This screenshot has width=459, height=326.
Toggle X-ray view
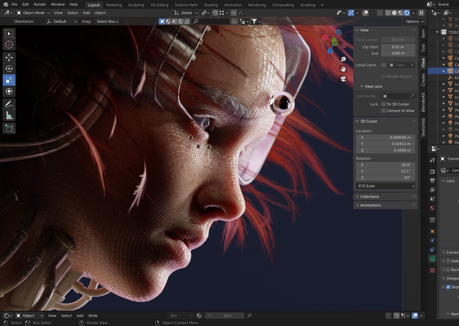[379, 13]
